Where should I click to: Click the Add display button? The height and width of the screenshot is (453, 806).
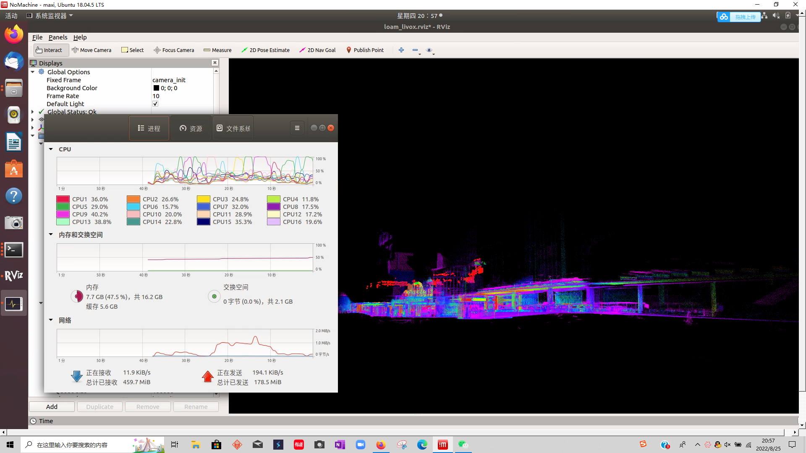coord(52,406)
